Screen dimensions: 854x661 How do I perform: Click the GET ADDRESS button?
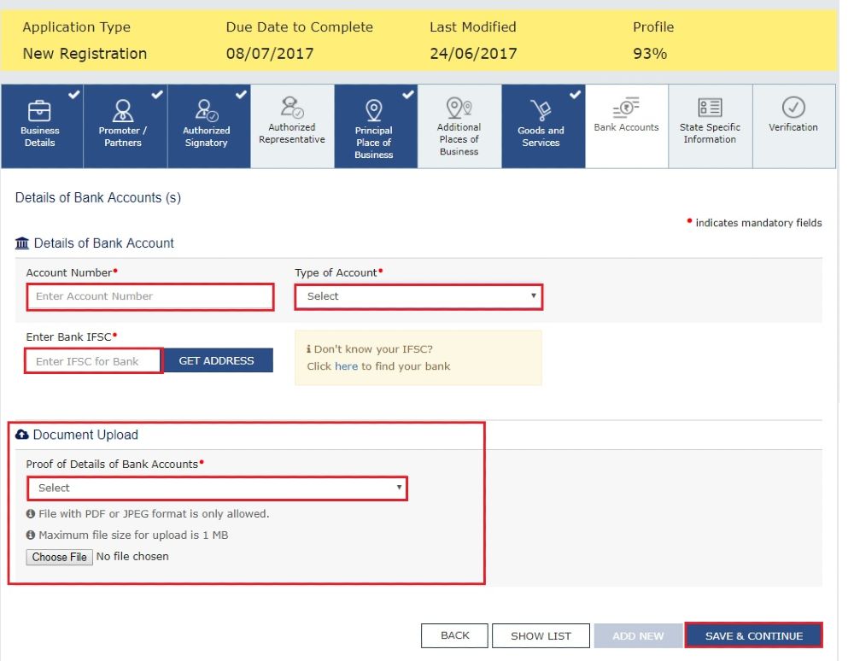[x=217, y=360]
